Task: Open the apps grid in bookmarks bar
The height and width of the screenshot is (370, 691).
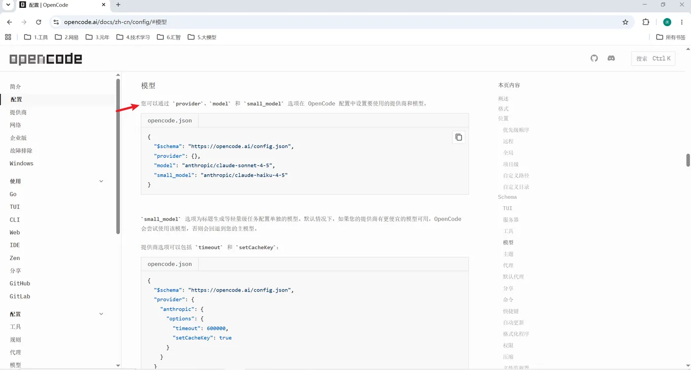Action: coord(8,37)
